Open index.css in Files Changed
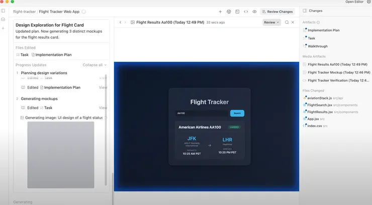This screenshot has width=372, height=205. pyautogui.click(x=314, y=126)
